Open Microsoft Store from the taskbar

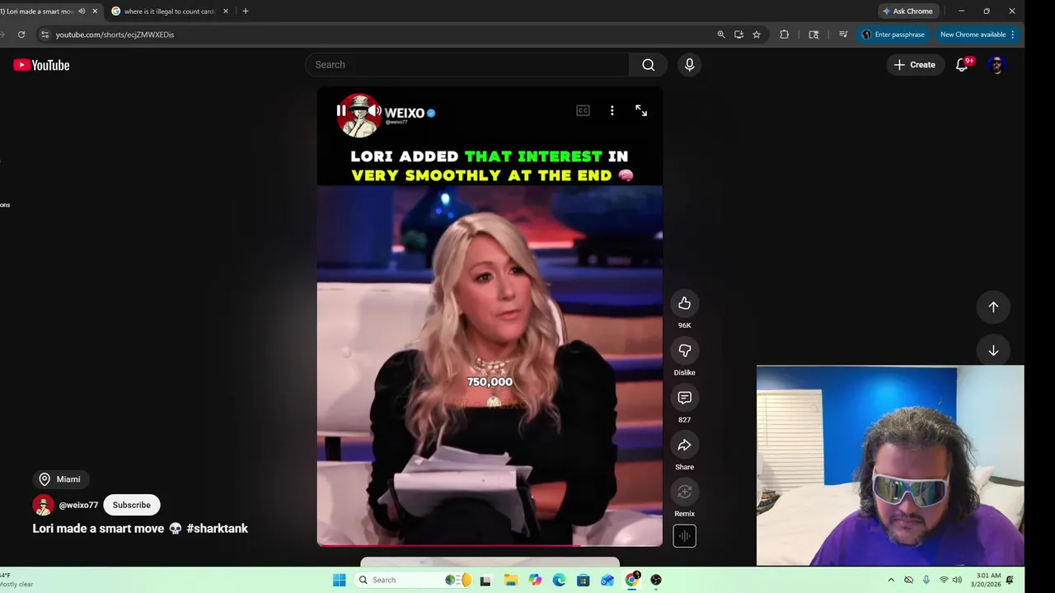click(x=583, y=580)
